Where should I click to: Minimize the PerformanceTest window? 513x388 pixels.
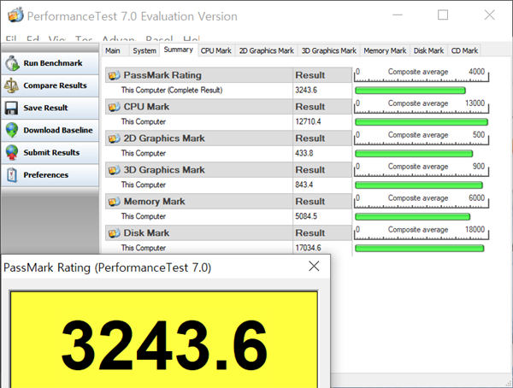point(398,15)
